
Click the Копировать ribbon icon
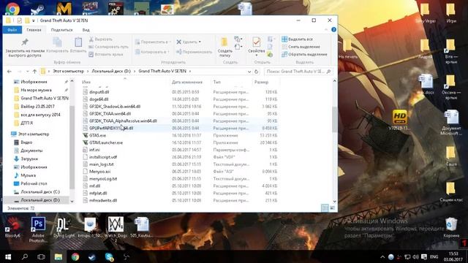tap(57, 42)
